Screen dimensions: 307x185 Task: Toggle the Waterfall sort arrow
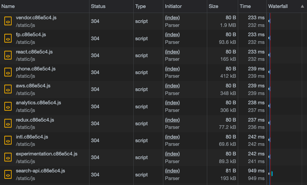pos(302,6)
